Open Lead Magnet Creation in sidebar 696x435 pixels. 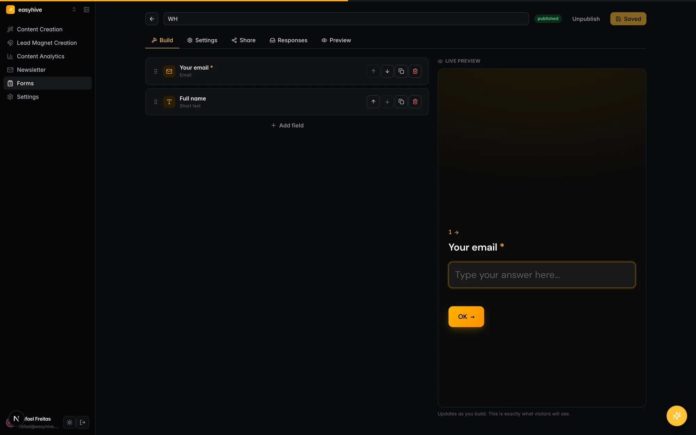point(48,43)
